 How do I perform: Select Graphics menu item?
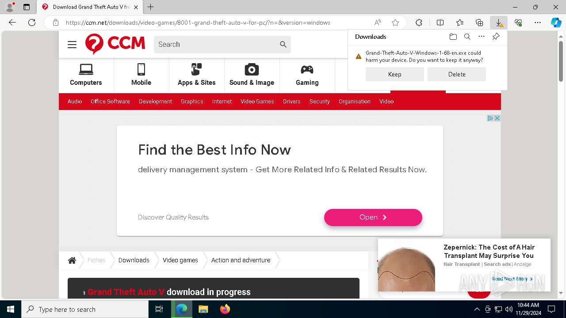click(x=192, y=102)
